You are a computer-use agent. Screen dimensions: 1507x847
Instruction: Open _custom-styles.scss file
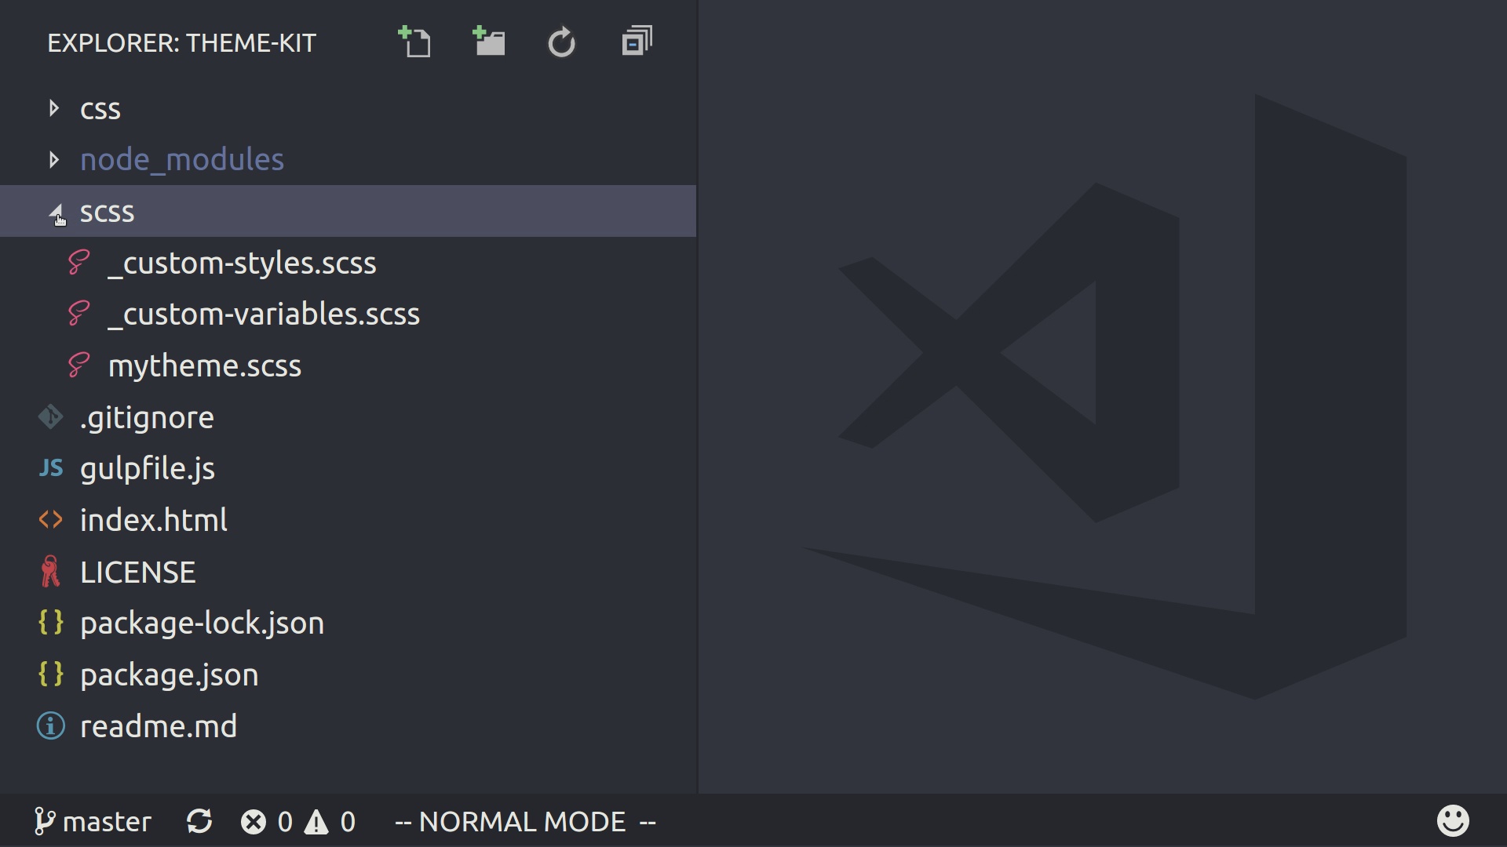pyautogui.click(x=242, y=263)
